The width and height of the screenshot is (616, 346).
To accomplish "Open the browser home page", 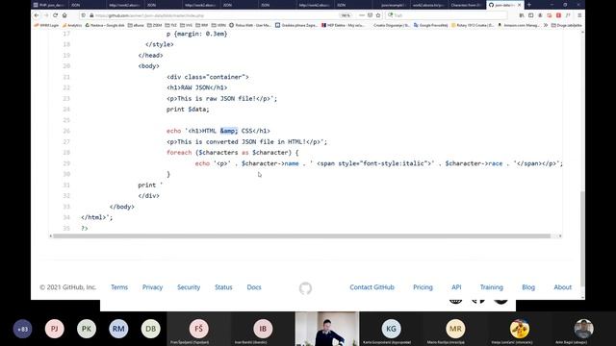I will click(64, 15).
